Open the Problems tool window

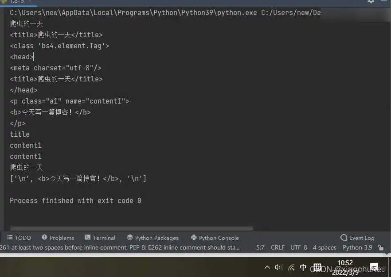coord(58,238)
